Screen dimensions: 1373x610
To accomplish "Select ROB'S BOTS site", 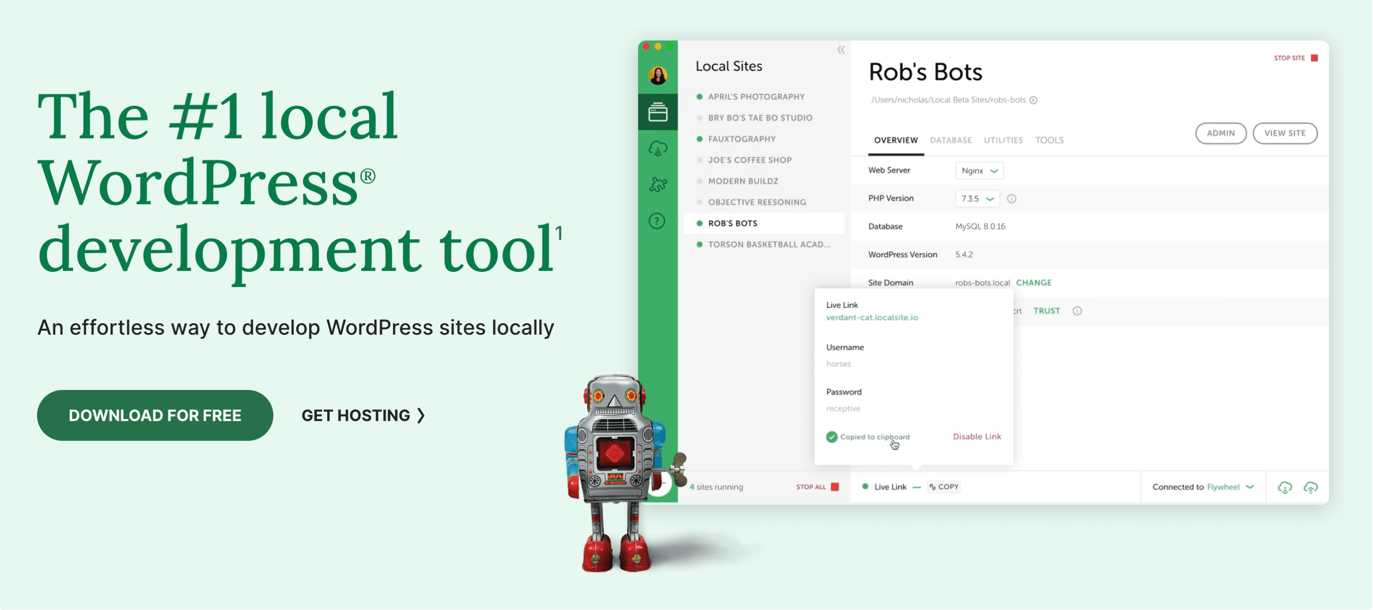I will pos(764,223).
